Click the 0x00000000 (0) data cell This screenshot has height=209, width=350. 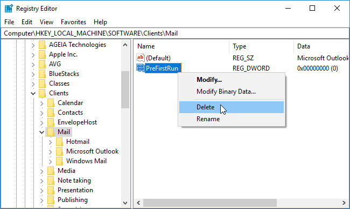317,68
